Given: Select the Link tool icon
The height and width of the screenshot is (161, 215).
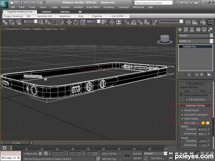Looking at the screenshot, I should [5, 22].
